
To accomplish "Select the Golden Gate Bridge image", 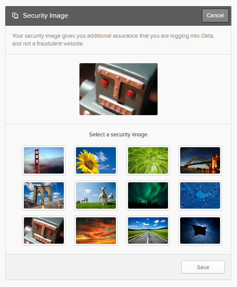I will point(44,160).
